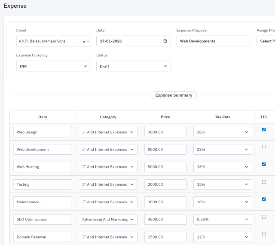275x245 pixels.
Task: Uncheck the ITC checkbox for Web Hosting
Action: click(264, 164)
